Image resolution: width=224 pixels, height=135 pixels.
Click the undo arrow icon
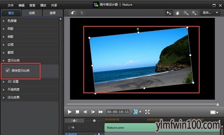pos(73,13)
